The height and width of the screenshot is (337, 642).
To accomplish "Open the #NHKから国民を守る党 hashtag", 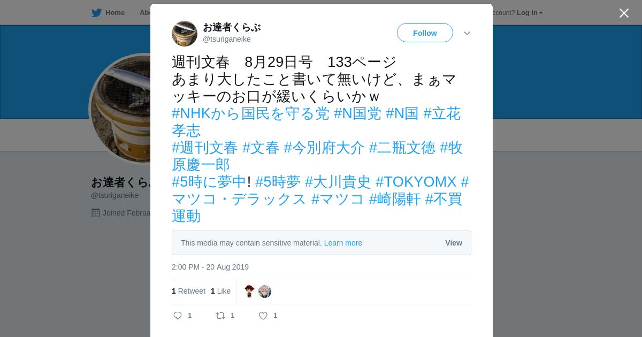I will pyautogui.click(x=250, y=113).
